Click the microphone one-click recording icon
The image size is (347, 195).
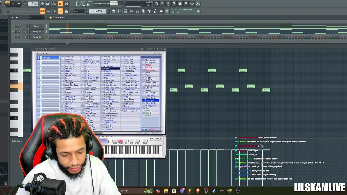168,4
